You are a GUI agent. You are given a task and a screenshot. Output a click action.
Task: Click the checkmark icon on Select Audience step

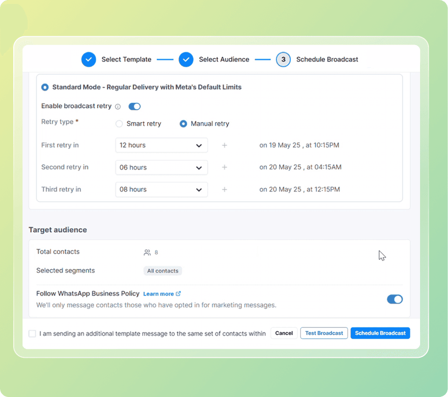186,59
